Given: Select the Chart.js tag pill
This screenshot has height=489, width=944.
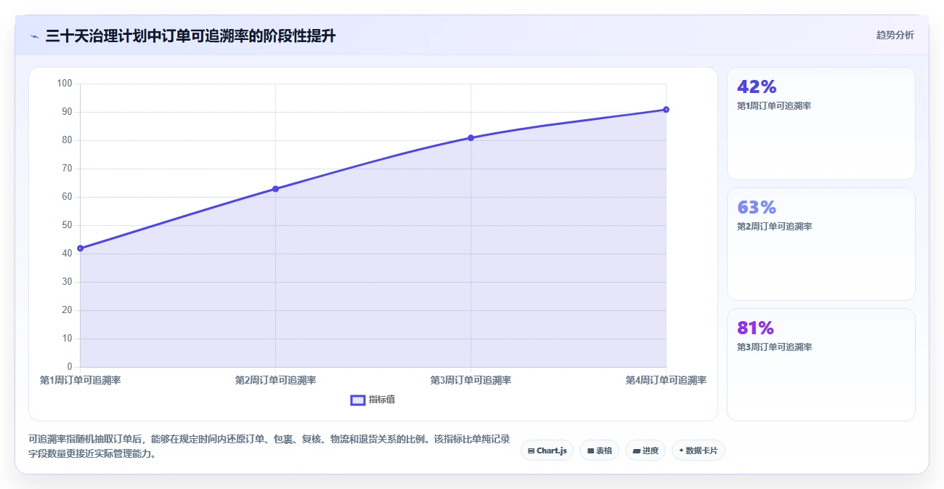Looking at the screenshot, I should [x=547, y=450].
